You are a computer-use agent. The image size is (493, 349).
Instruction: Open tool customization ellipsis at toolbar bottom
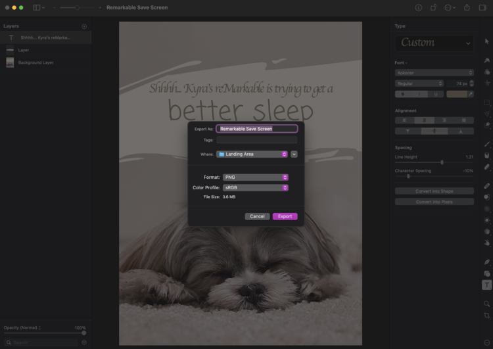pos(486,342)
